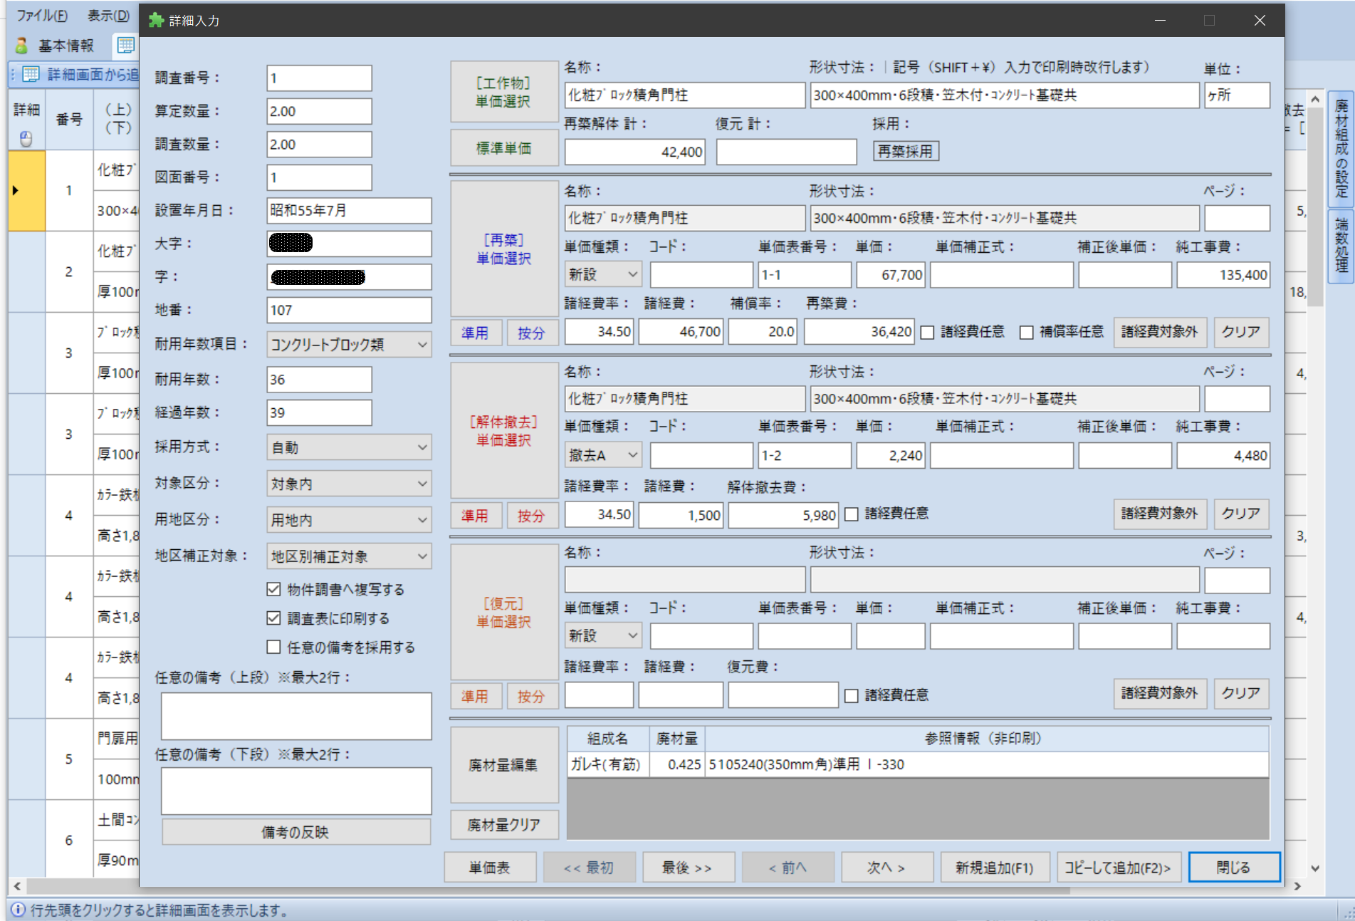
Task: Click コピーして追加(F2)> button
Action: click(x=1119, y=868)
